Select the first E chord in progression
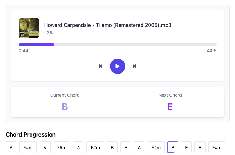Screen dimensions: 235x155 pyautogui.click(x=126, y=147)
